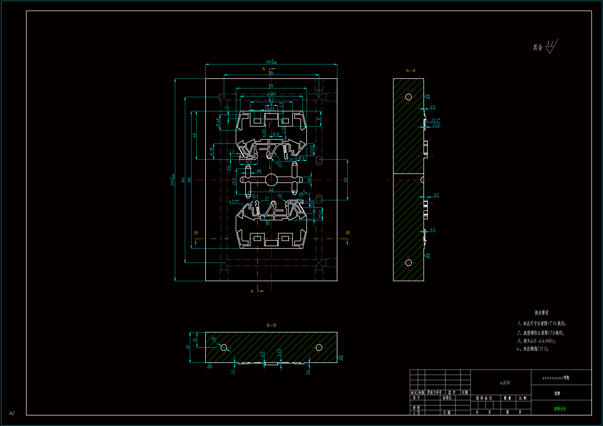Viewport: 603px width, 426px height.
Task: Click the 淬火60-64HRc requirement line
Action: 536,341
